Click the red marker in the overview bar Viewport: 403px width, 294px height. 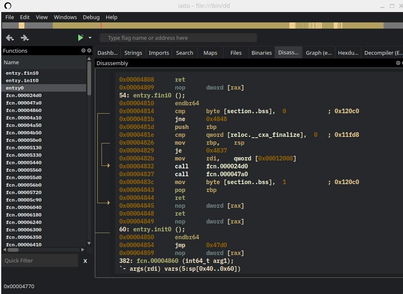click(101, 26)
